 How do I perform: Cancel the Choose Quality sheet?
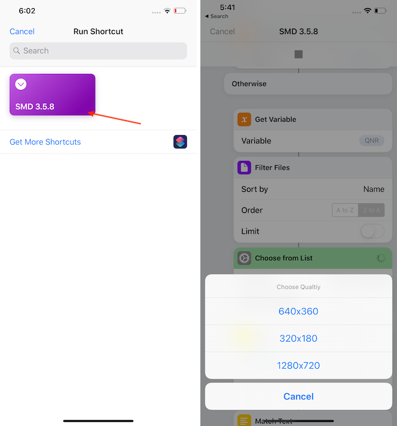(x=298, y=396)
